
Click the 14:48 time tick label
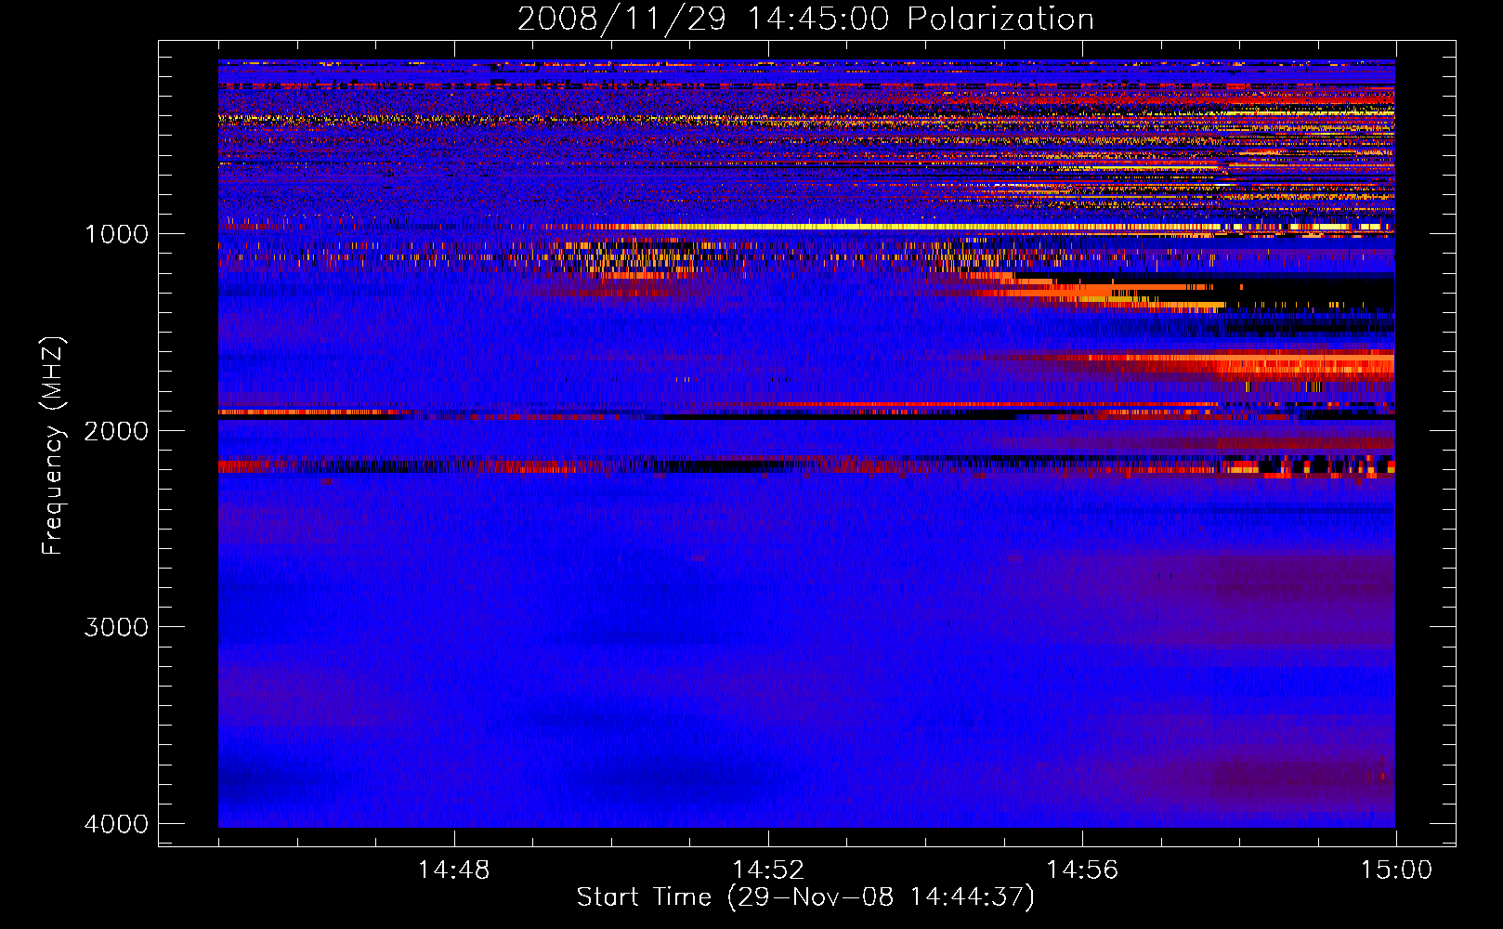click(453, 870)
